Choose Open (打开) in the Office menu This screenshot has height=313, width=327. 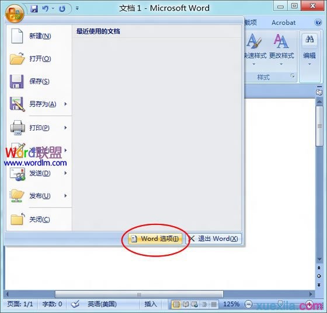click(39, 59)
